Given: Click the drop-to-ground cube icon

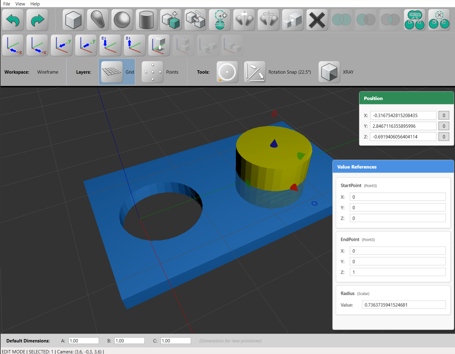Looking at the screenshot, I should (x=159, y=45).
